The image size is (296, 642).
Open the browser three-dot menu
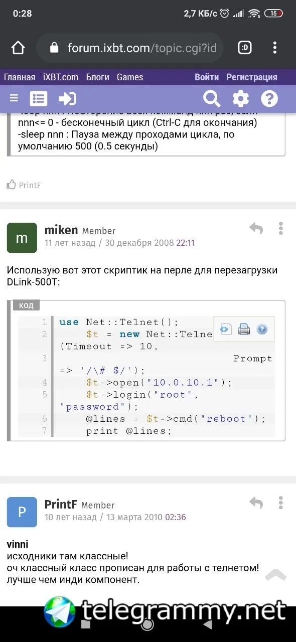point(274,48)
